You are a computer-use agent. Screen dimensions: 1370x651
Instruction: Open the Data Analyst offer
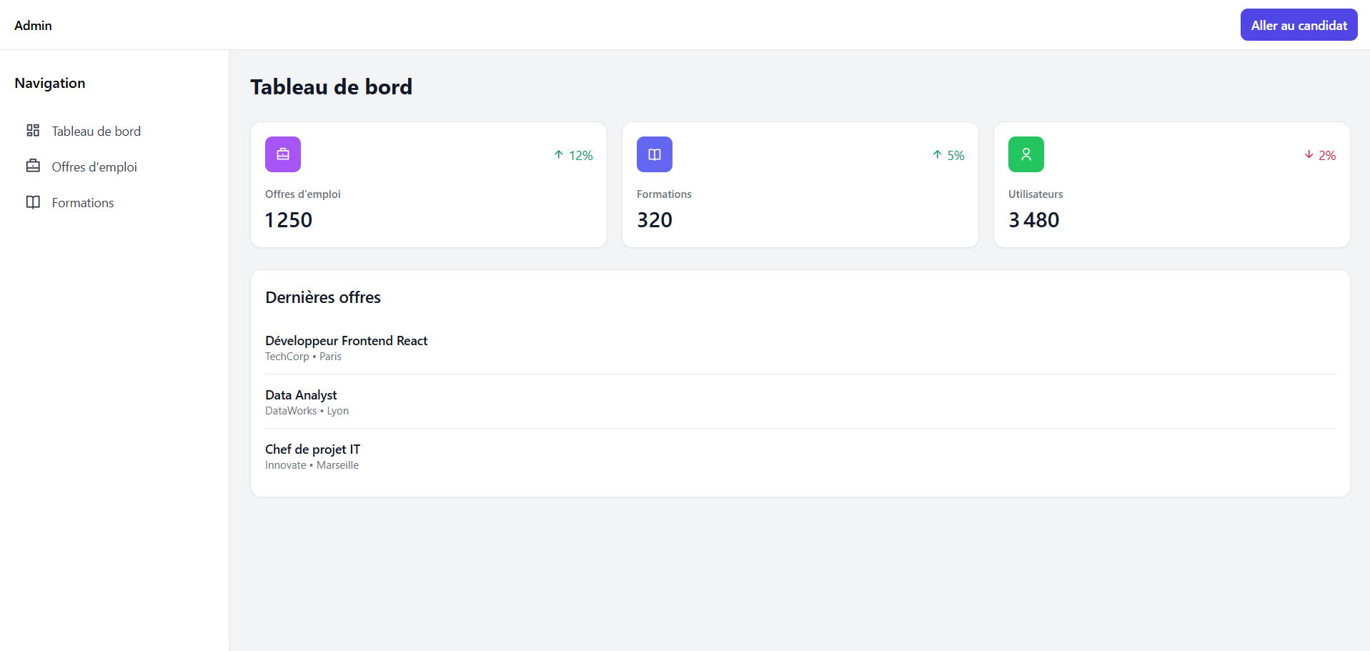click(x=301, y=395)
